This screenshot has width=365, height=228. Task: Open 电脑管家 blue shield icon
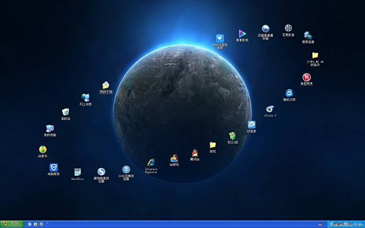tap(54, 167)
